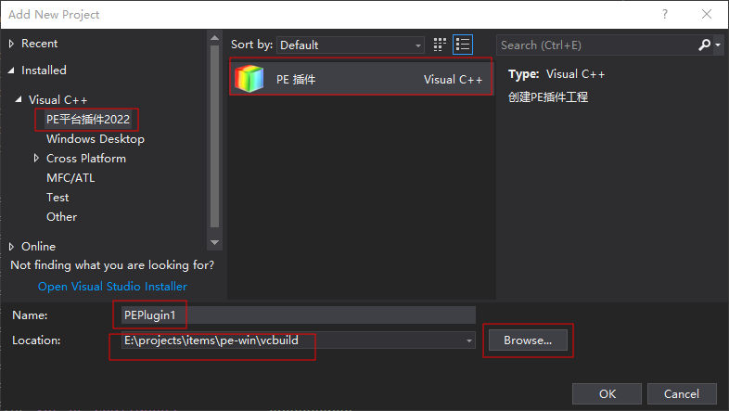Expand the Cross Platform node
729x411 pixels.
tap(36, 158)
